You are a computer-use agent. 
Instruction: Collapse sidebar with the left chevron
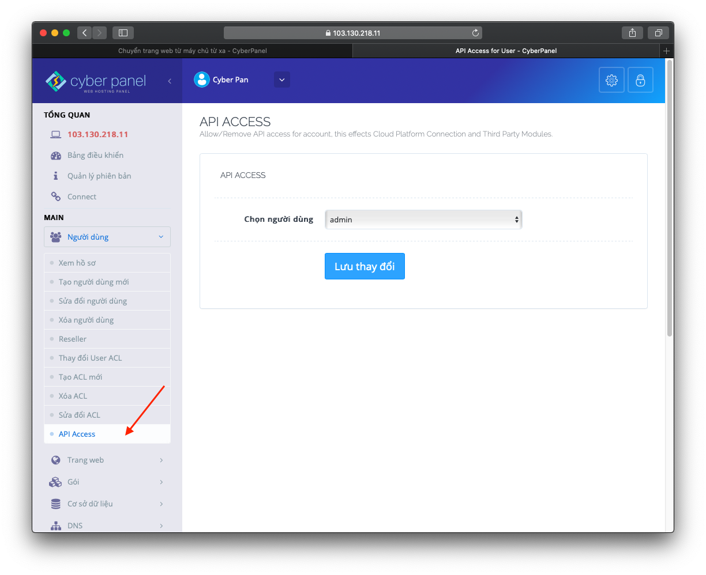tap(170, 81)
